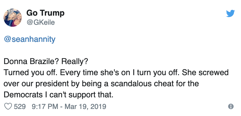The image size is (241, 116).
Task: Click the 9:17 PM time text
Action: point(45,106)
